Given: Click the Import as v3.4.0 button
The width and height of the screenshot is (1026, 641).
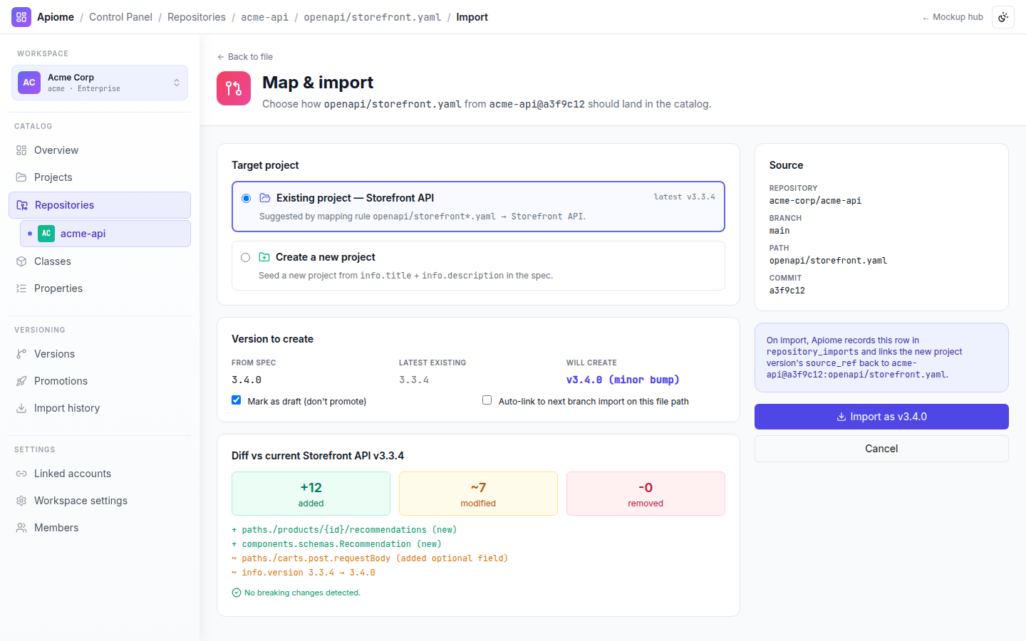Looking at the screenshot, I should (x=881, y=417).
